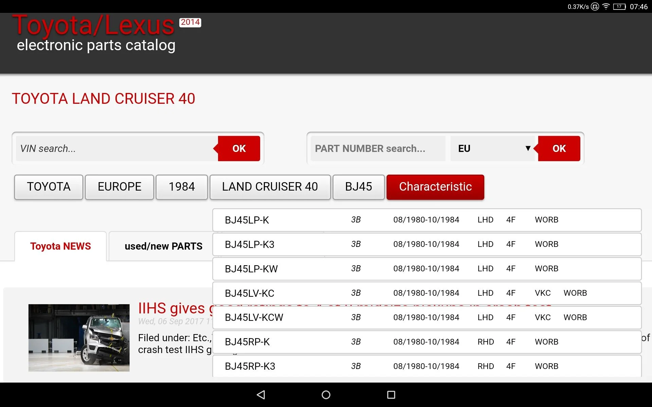Click the VIN search input field
This screenshot has width=652, height=407.
115,149
